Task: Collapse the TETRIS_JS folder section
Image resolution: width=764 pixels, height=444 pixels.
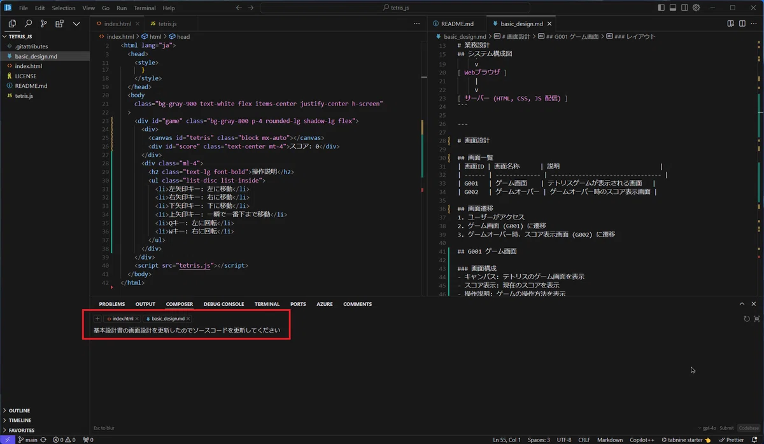Action: pyautogui.click(x=45, y=37)
